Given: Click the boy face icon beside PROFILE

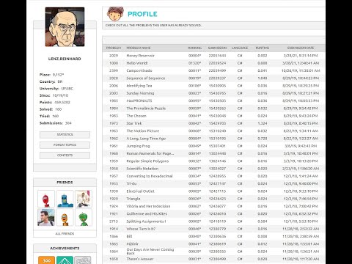Looking at the screenshot, I should [115, 14].
